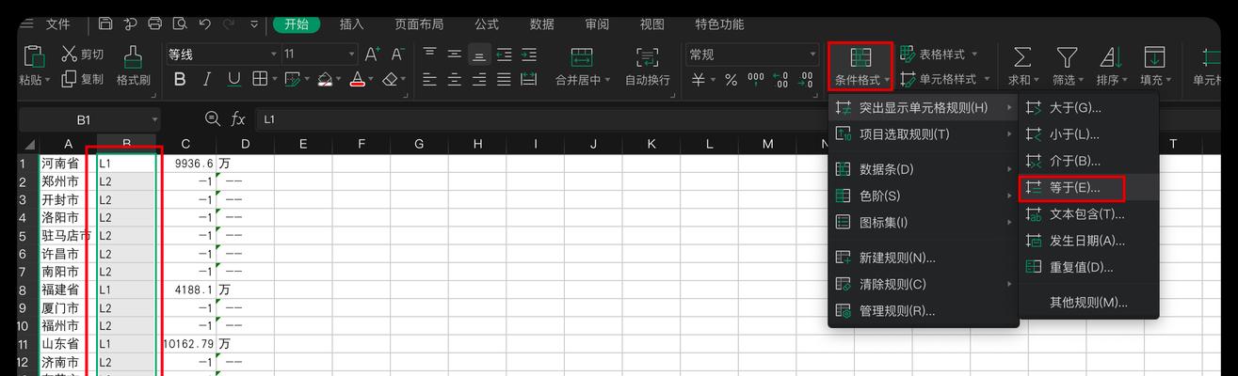Click the fx insert function button
Viewport: 1238px width, 376px height.
click(x=238, y=119)
